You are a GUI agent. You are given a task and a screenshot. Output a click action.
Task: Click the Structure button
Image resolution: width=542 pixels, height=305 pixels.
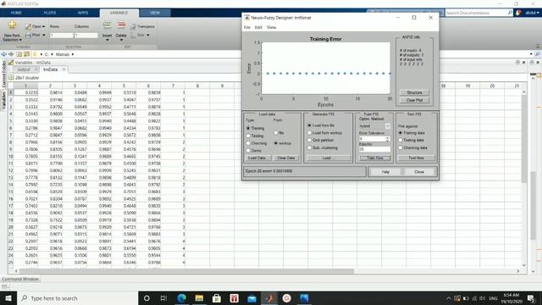[x=414, y=92]
